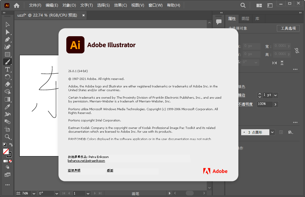The image size is (305, 197).
Task: Open the behance.net/petraeriksson link
Action: 86,160
